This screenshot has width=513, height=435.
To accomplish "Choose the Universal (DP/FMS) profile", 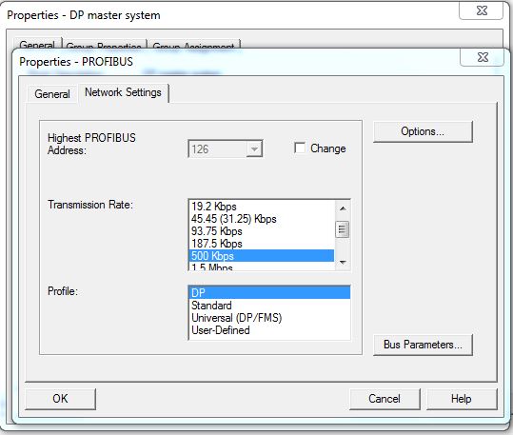I will [x=269, y=318].
